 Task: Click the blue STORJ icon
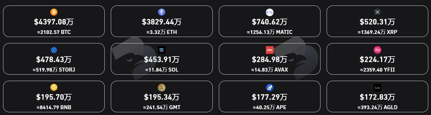[x=54, y=50]
